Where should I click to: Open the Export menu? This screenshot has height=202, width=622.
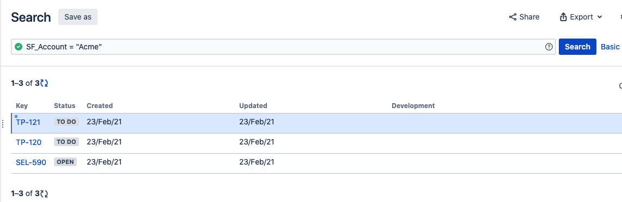pyautogui.click(x=581, y=17)
